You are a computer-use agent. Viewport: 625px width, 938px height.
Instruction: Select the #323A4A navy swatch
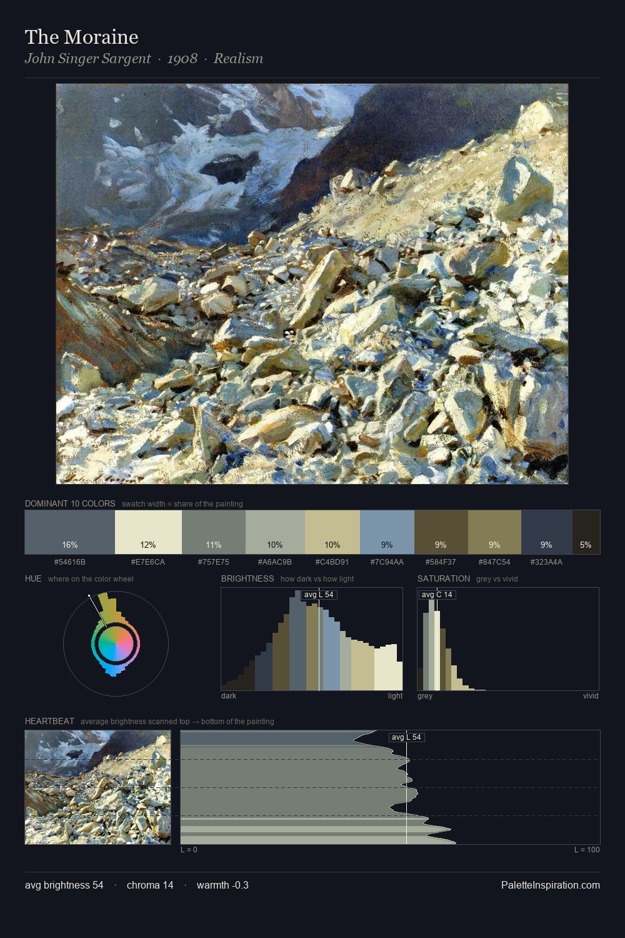tap(546, 532)
